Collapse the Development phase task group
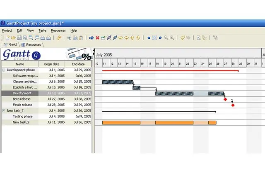This screenshot has height=173, width=265. (x=4, y=70)
